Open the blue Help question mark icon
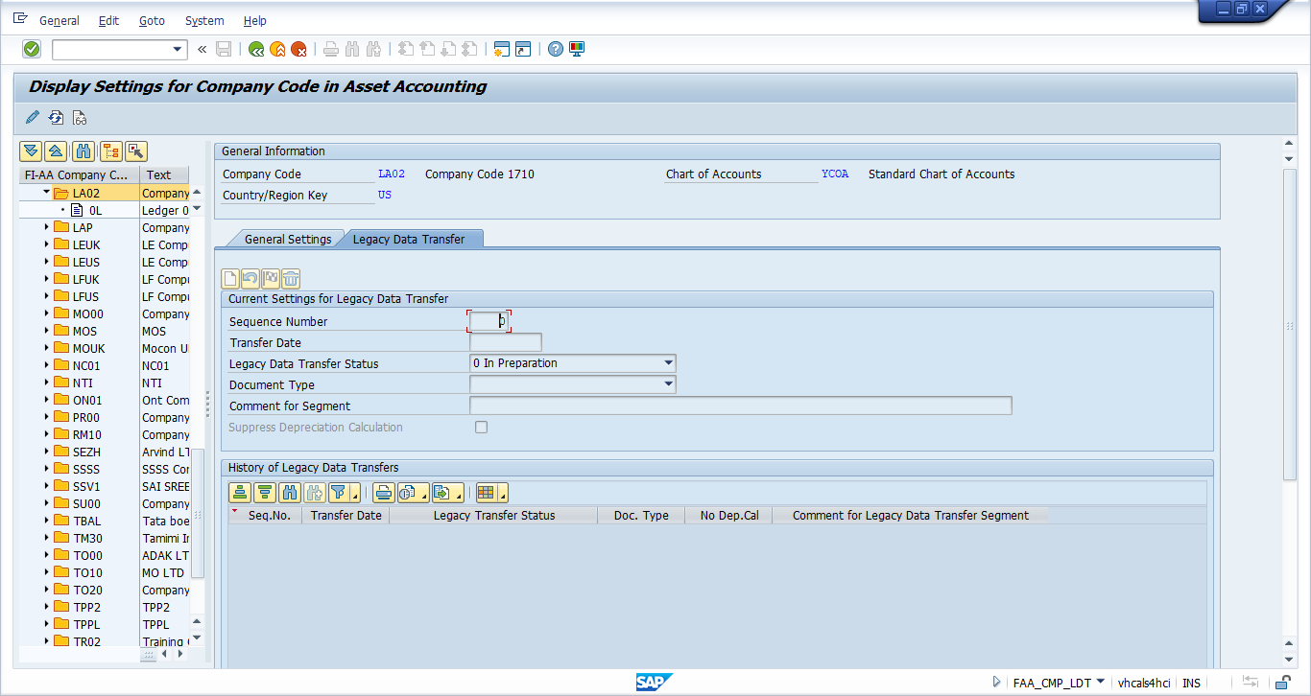The image size is (1311, 696). tap(556, 49)
